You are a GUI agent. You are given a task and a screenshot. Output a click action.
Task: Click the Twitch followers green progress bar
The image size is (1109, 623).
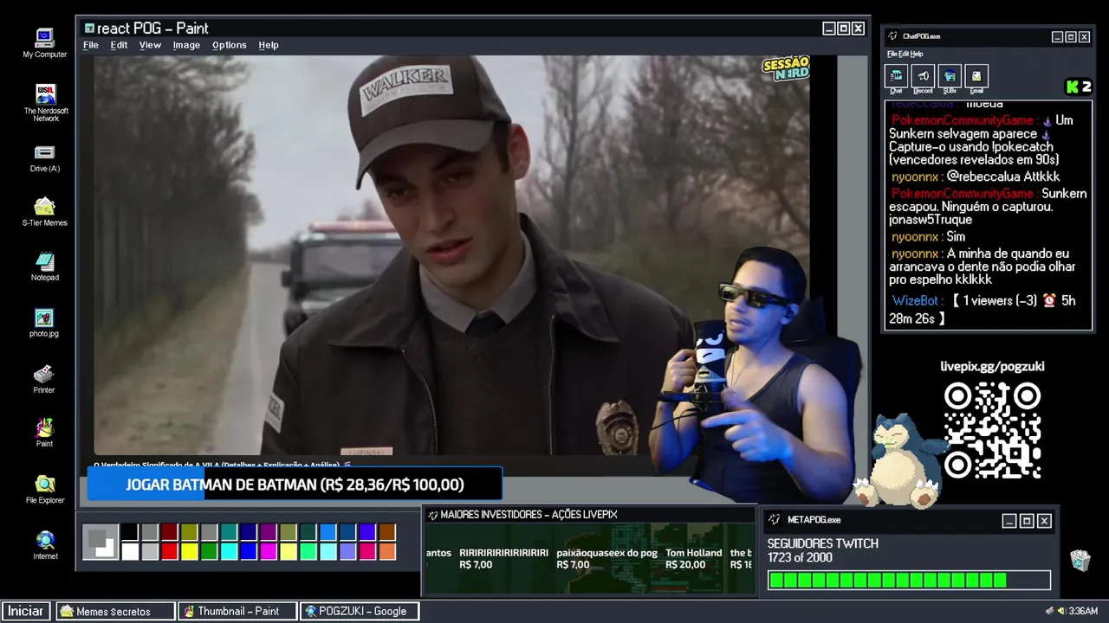point(909,581)
